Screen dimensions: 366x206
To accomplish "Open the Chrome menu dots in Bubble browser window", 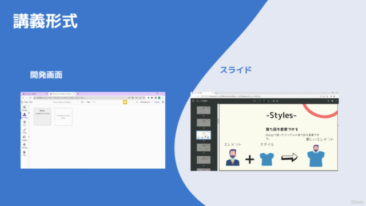I will [x=162, y=98].
